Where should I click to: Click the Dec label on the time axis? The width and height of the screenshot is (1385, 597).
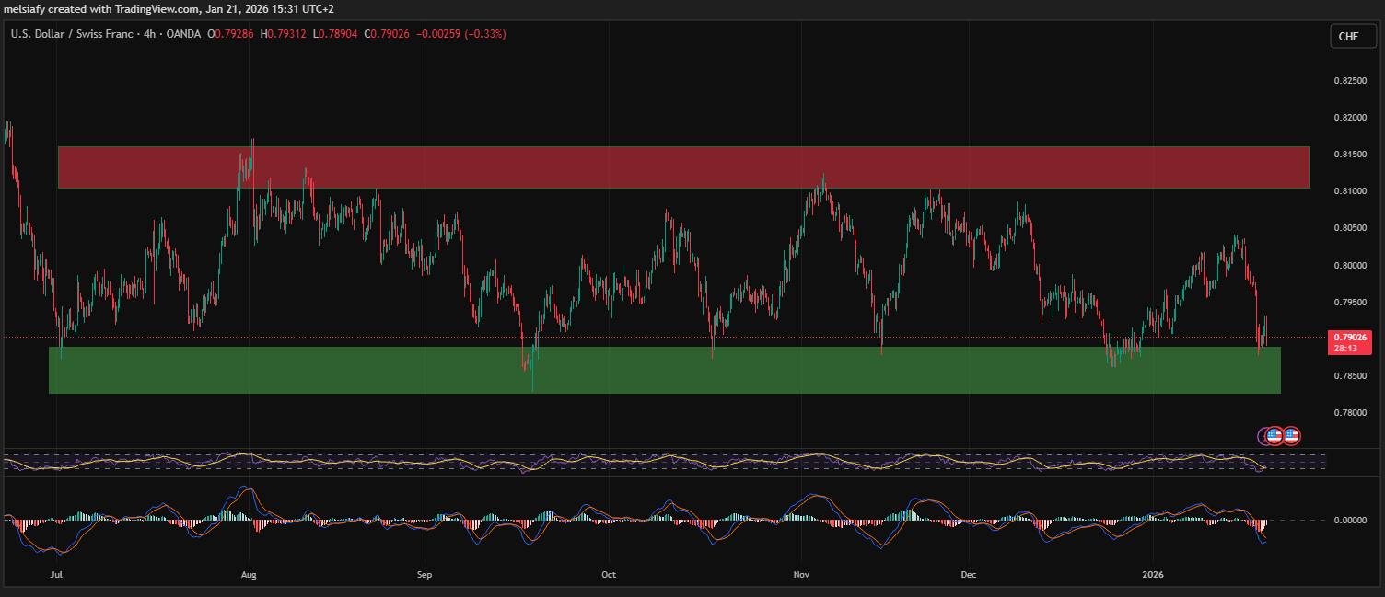(x=968, y=575)
